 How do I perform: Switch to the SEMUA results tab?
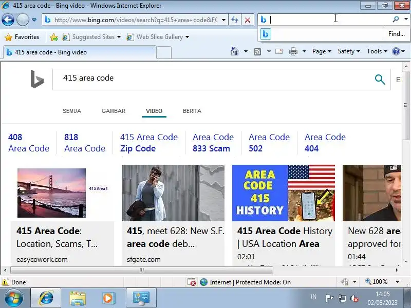[x=72, y=111]
